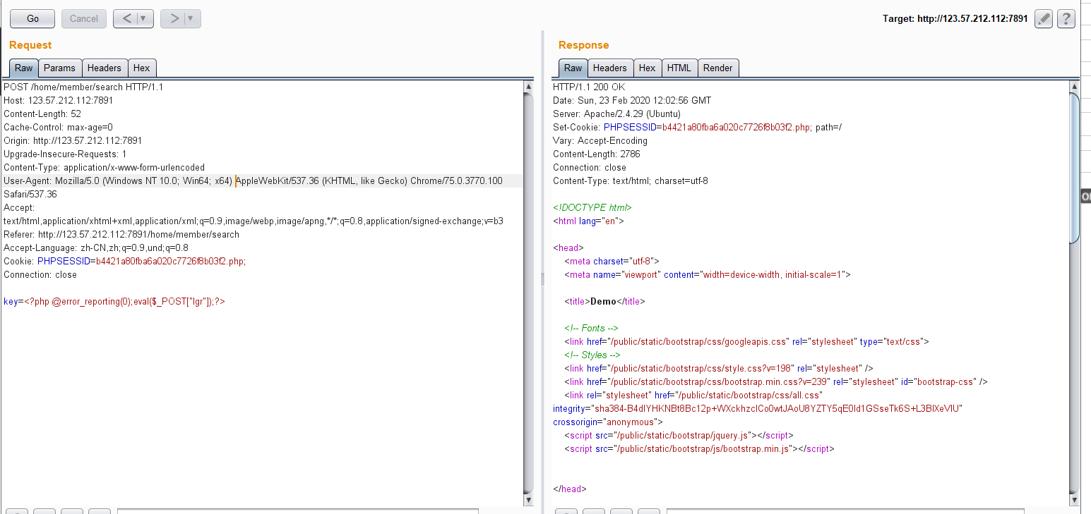Click the orange Request heading
The height and width of the screenshot is (514, 1091).
(x=30, y=45)
